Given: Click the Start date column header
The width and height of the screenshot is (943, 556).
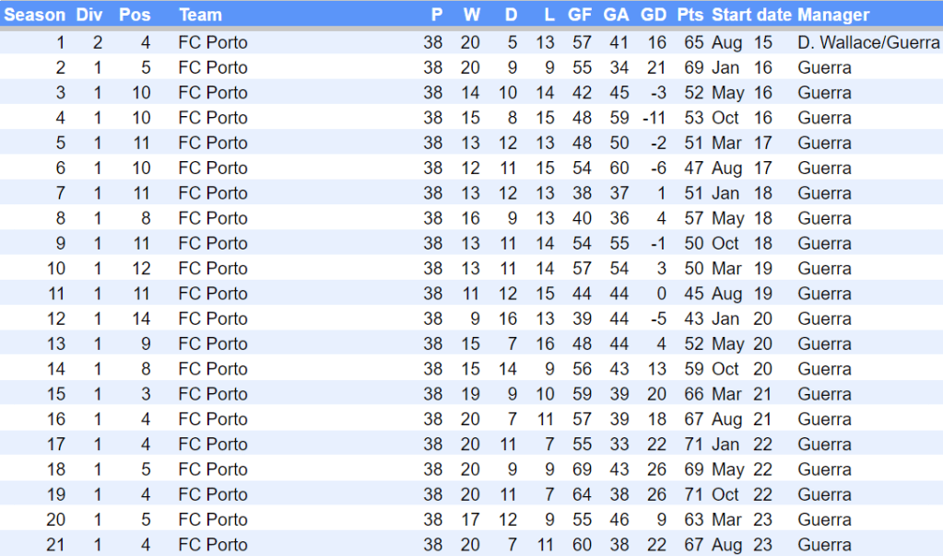Looking at the screenshot, I should click(x=750, y=15).
